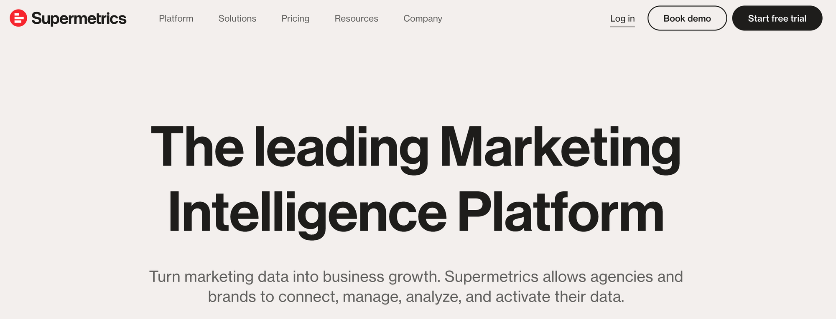
Task: Click the Supermetrics wordmark text
Action: tap(79, 18)
